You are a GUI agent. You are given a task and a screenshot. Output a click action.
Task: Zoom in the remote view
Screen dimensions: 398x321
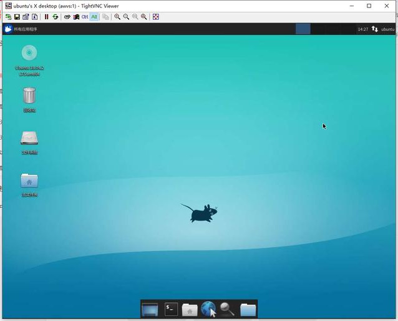click(x=117, y=17)
